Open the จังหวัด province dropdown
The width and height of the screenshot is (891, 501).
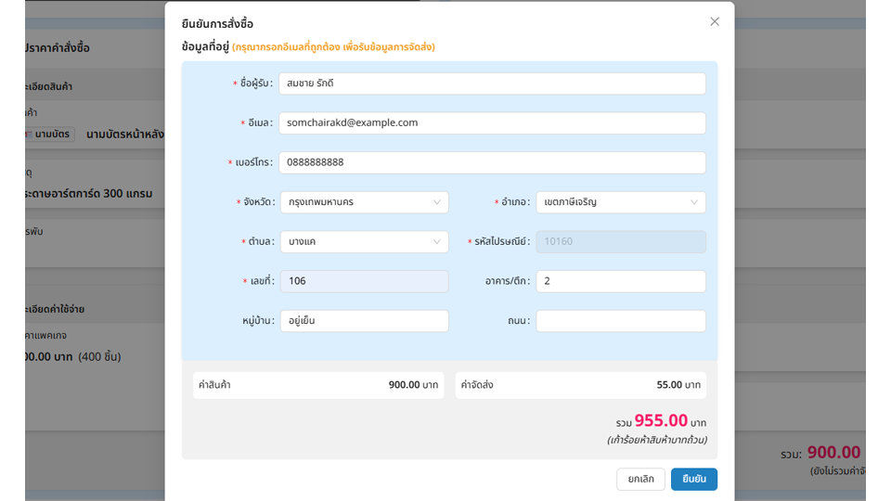click(364, 202)
